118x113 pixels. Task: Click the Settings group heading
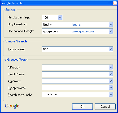pos(10,10)
